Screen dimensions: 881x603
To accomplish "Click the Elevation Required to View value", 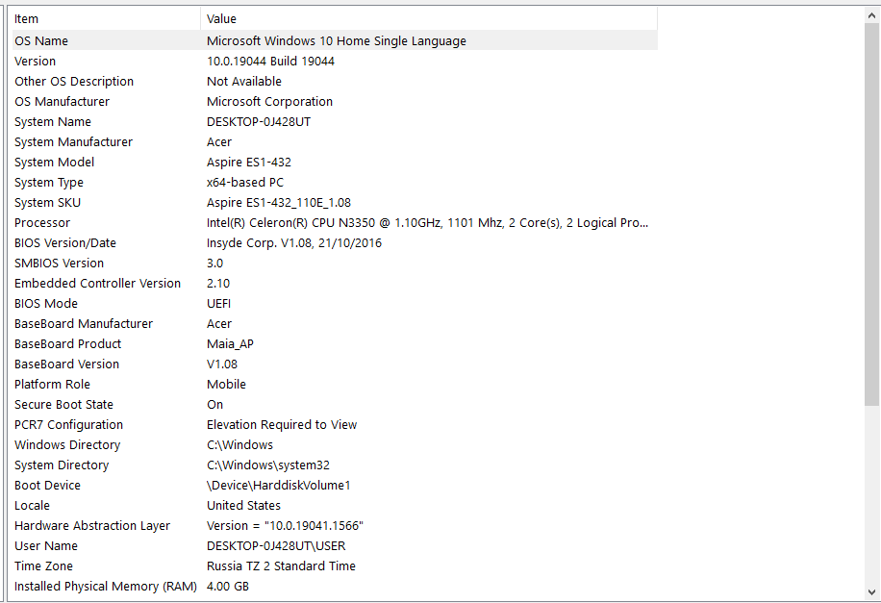I will 282,425.
